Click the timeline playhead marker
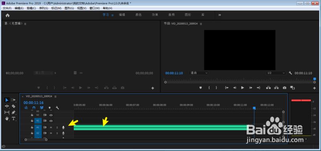This screenshot has height=151, width=321. pos(254,108)
